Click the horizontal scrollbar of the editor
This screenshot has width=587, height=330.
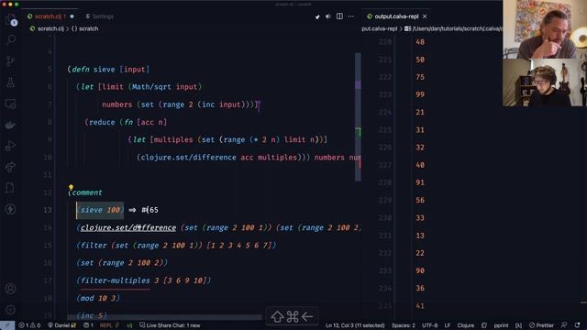pos(164,317)
